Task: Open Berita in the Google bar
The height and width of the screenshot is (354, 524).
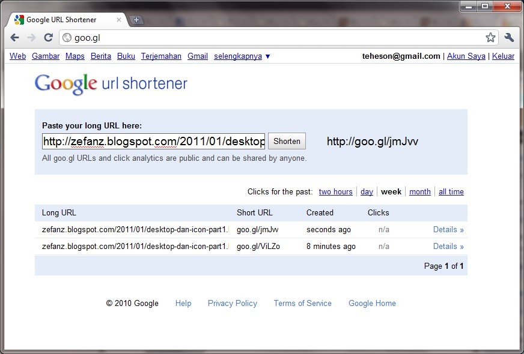Action: click(101, 56)
